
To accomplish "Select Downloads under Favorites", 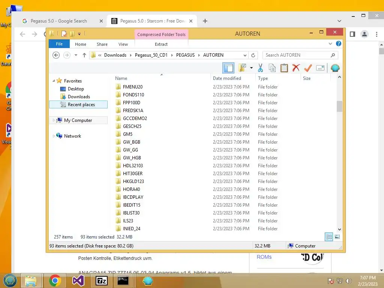I will (79, 96).
